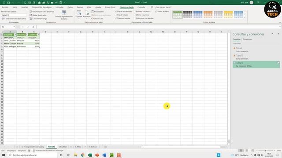Switch to the Power Pivot ribbon tab
The image size is (282, 158).
110,7
